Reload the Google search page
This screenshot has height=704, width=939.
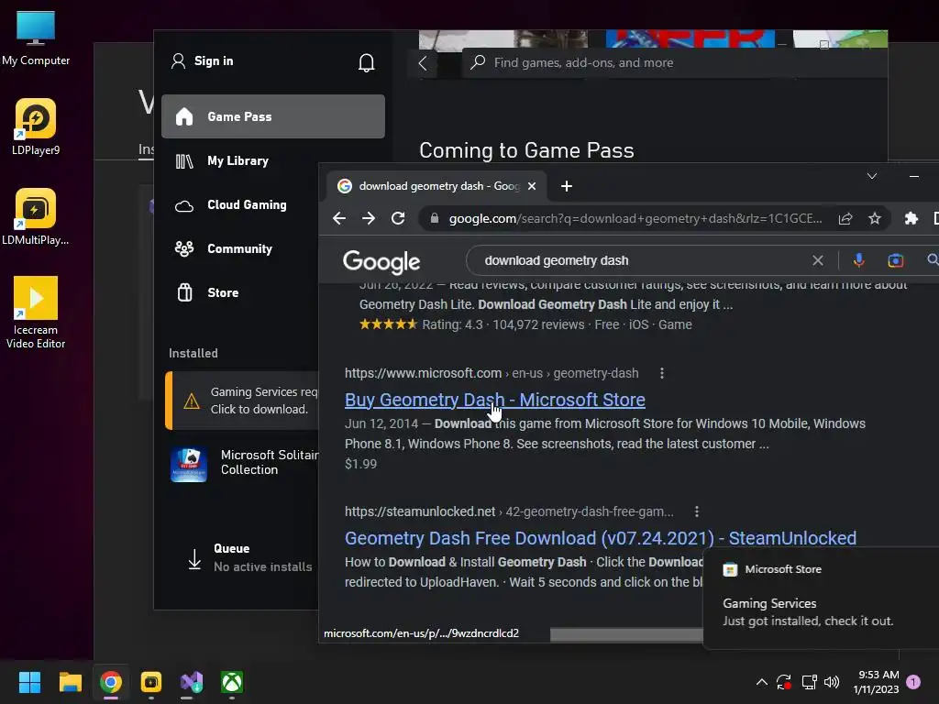coord(398,218)
